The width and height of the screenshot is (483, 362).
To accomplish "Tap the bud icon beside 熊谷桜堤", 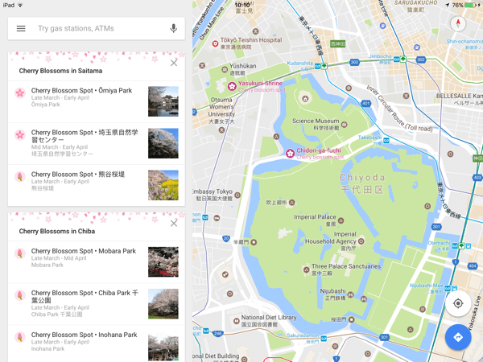I will point(20,176).
